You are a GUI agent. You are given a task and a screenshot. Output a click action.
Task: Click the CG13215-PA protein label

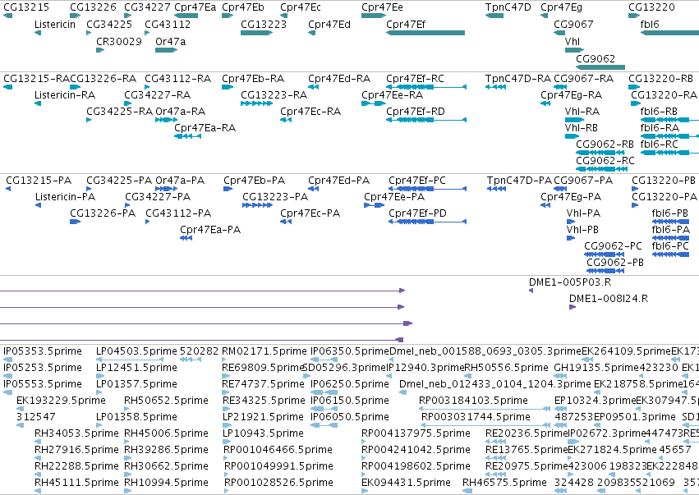pyautogui.click(x=39, y=181)
